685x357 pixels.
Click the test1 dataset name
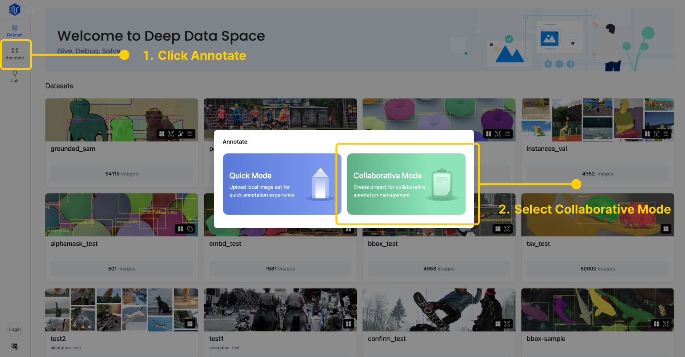pos(216,339)
